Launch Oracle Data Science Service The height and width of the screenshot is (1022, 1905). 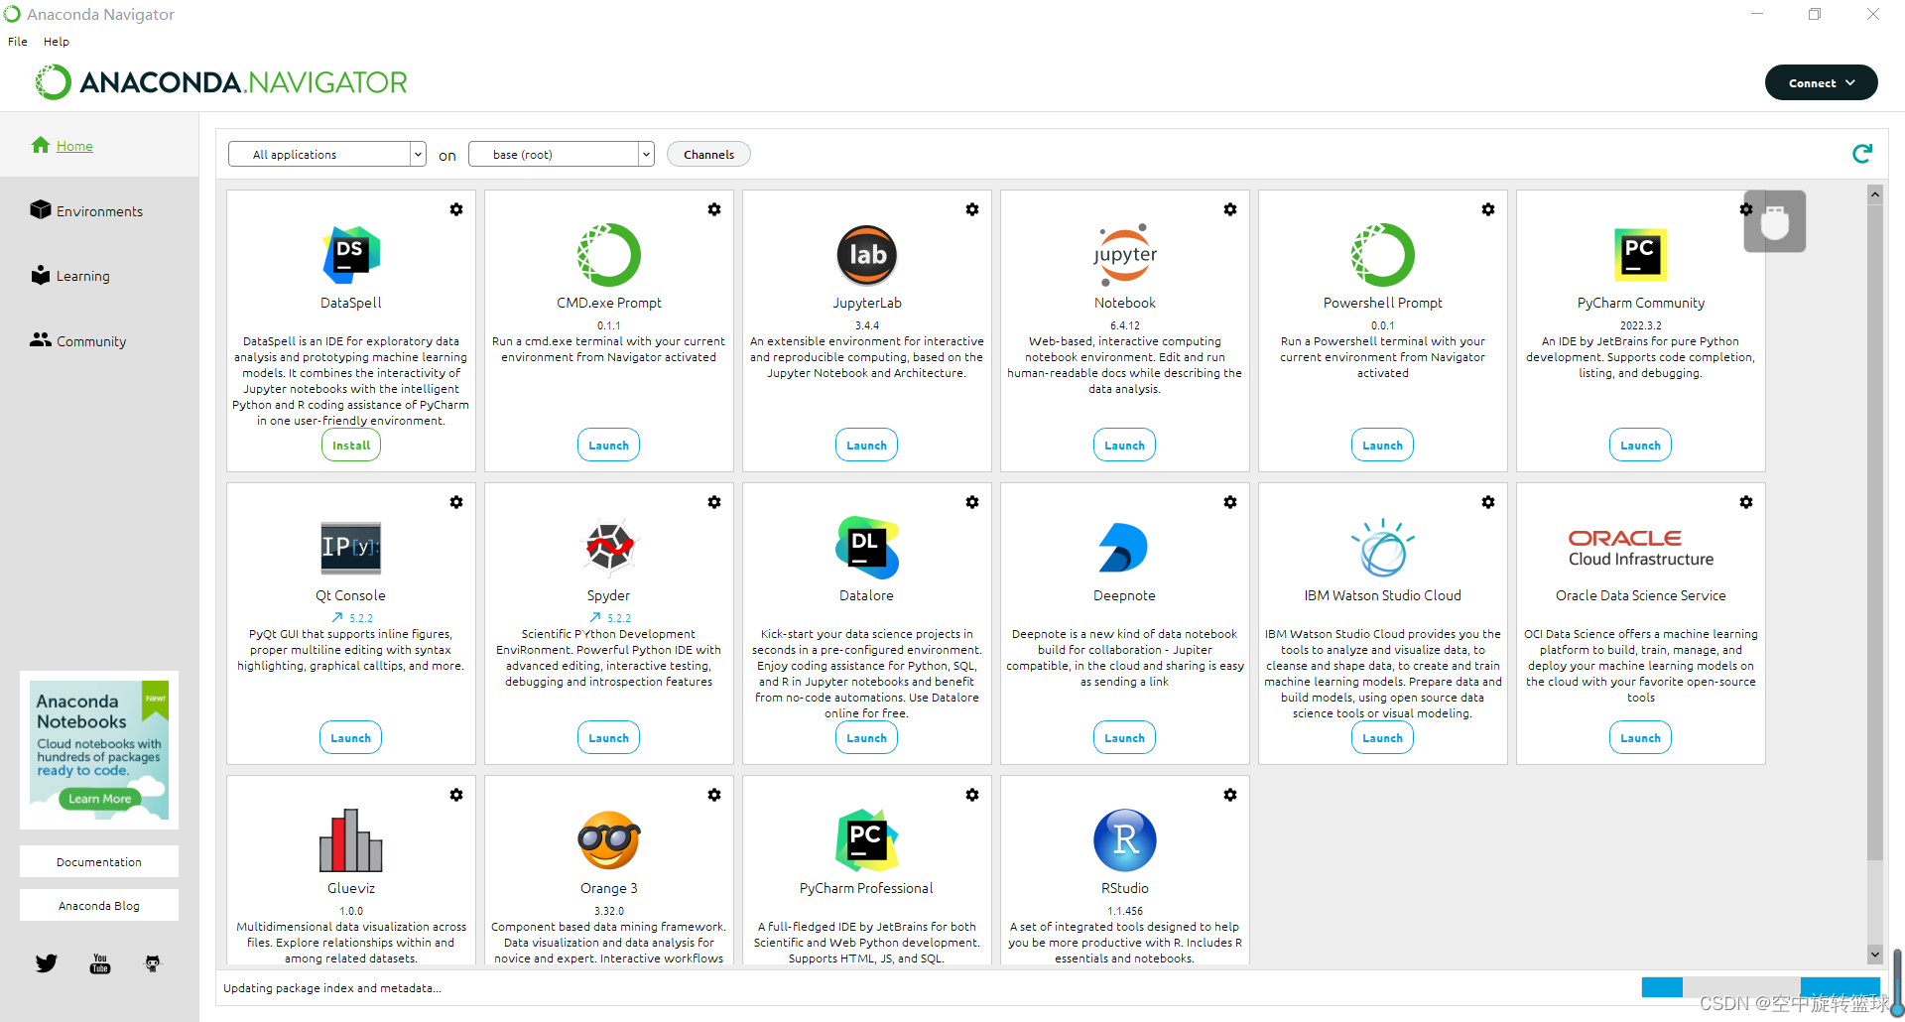point(1641,738)
